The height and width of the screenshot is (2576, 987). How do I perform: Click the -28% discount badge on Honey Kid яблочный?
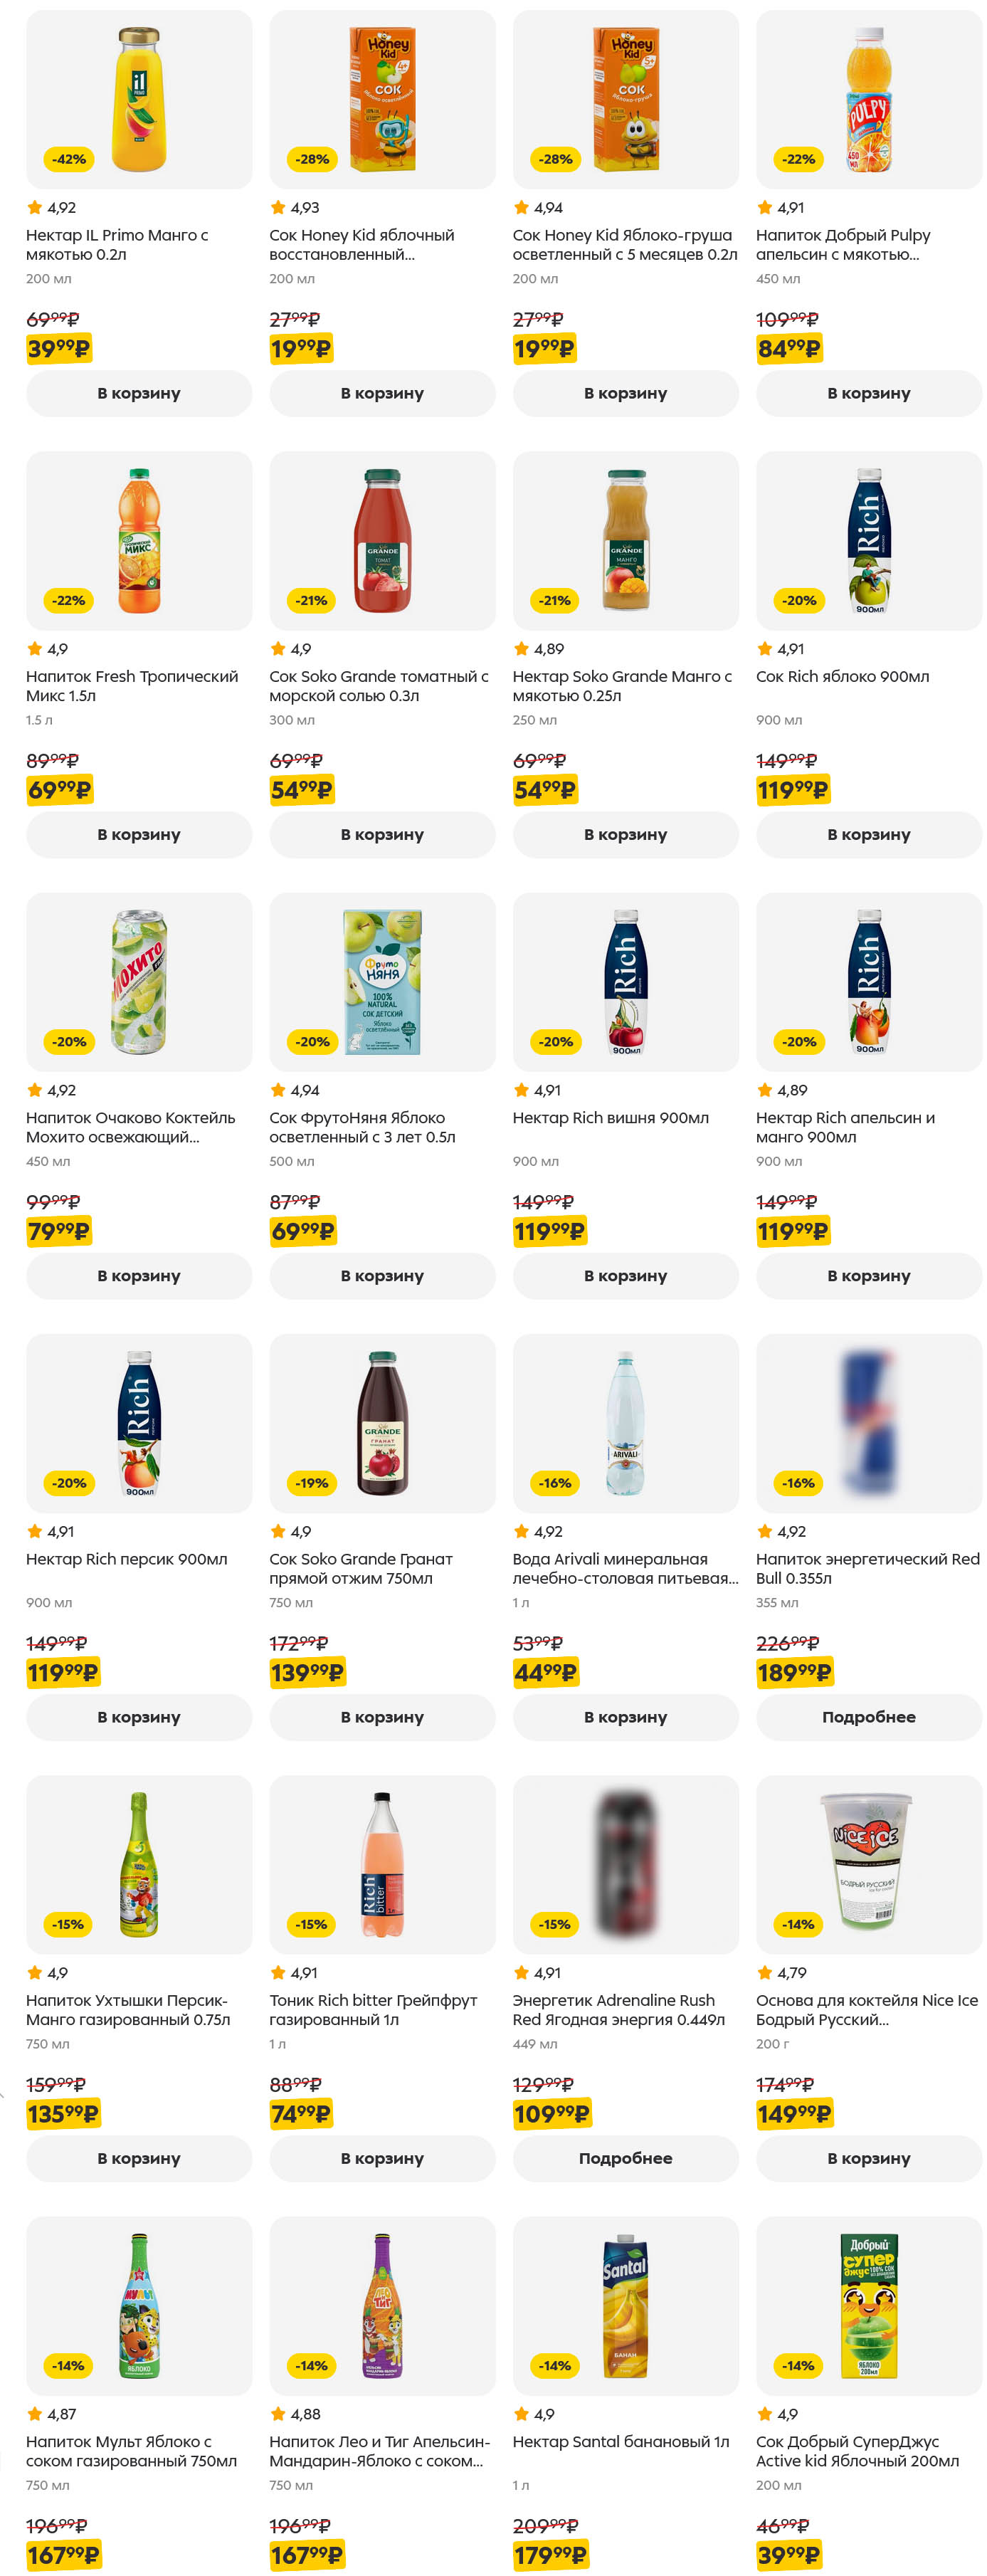coord(312,159)
